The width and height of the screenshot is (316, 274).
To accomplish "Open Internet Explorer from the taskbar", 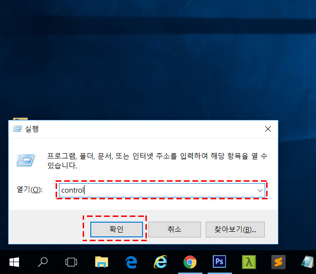I will pyautogui.click(x=161, y=262).
